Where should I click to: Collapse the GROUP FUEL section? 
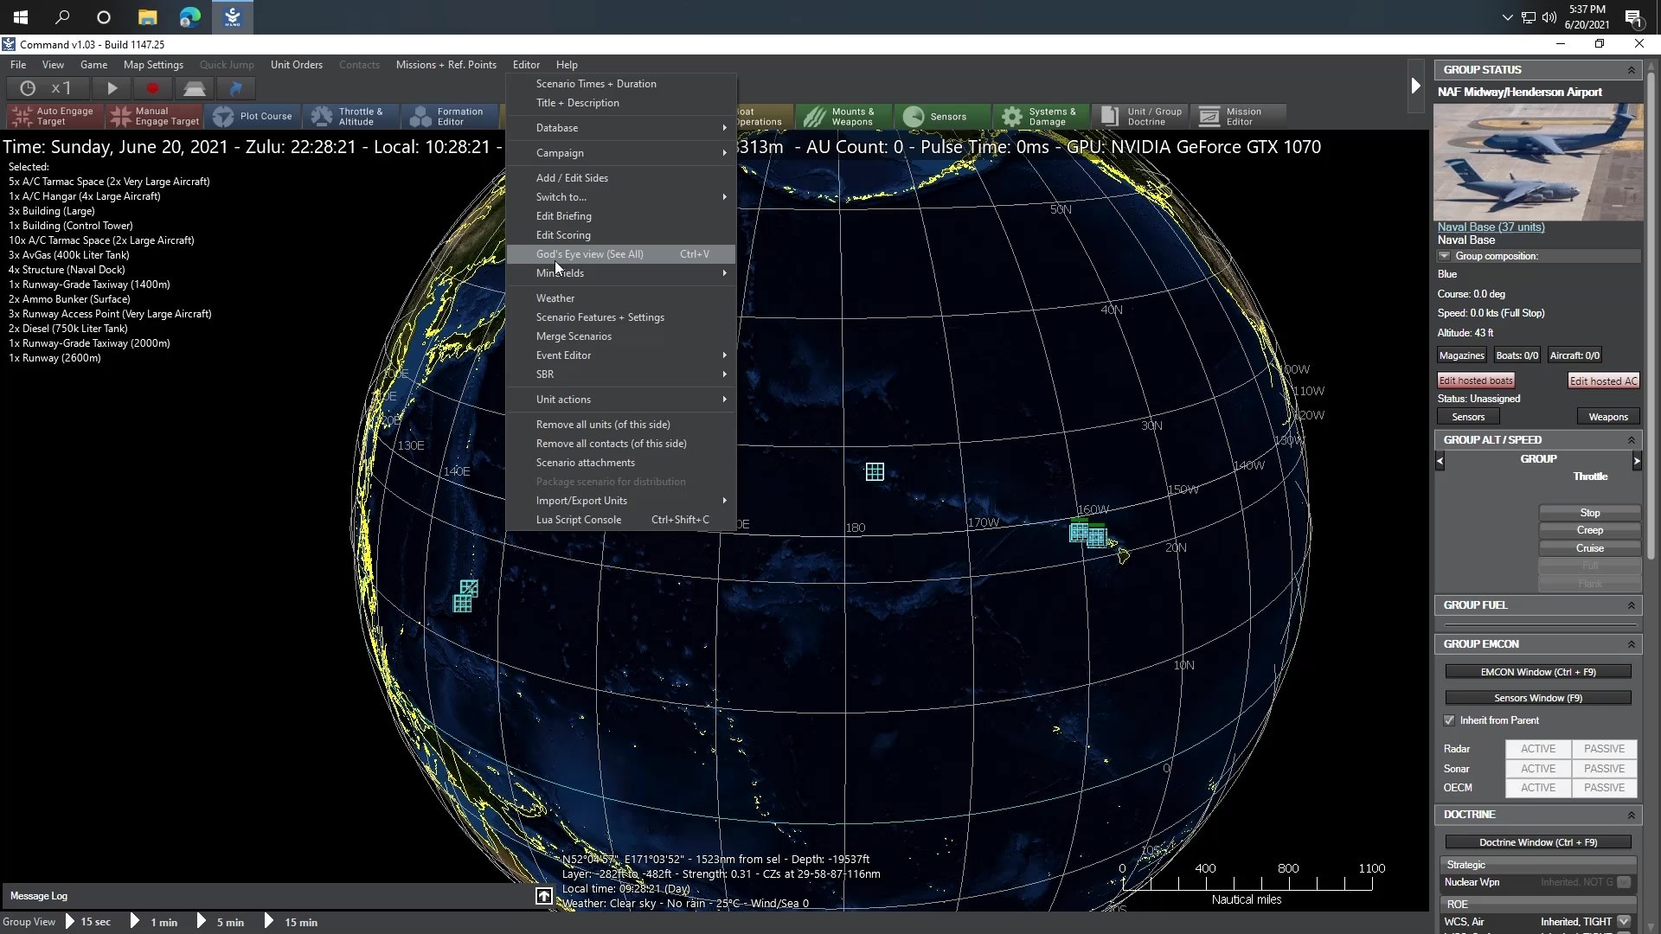[1632, 605]
